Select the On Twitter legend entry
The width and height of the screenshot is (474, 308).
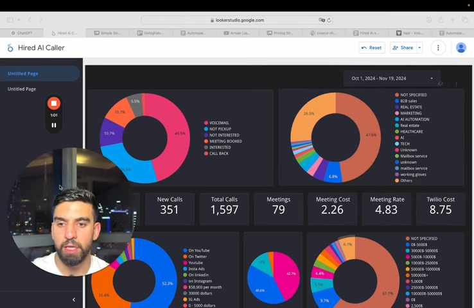pyautogui.click(x=195, y=257)
